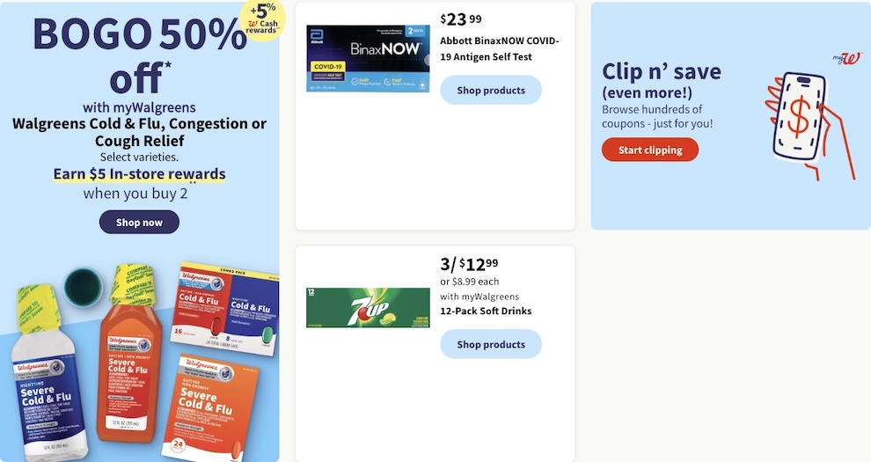Open Shop products for 12-Pack Soft Drinks
Screen dimensions: 871x462
491,344
